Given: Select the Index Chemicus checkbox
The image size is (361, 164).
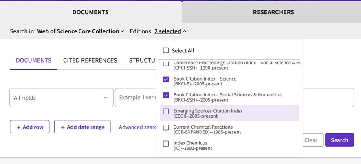Looking at the screenshot, I should (x=166, y=143).
